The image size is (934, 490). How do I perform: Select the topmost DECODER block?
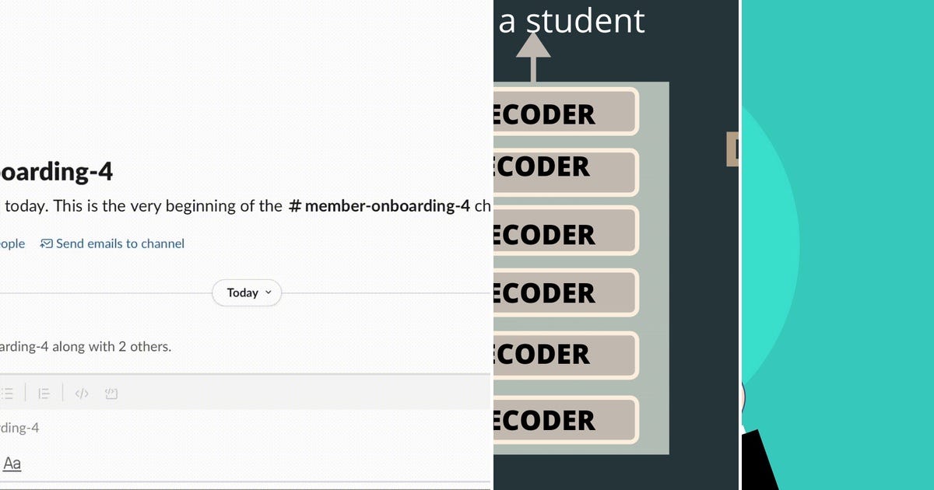point(566,112)
